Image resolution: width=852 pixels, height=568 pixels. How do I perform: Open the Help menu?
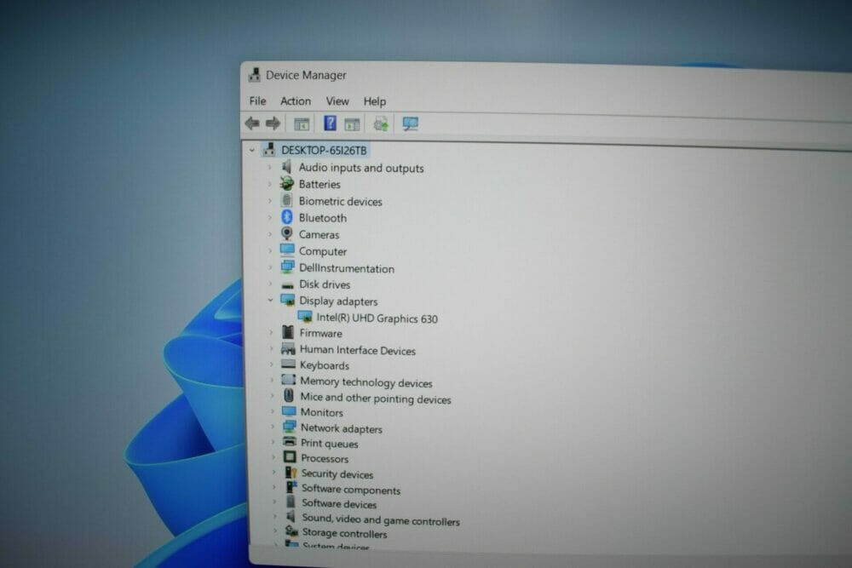[375, 101]
